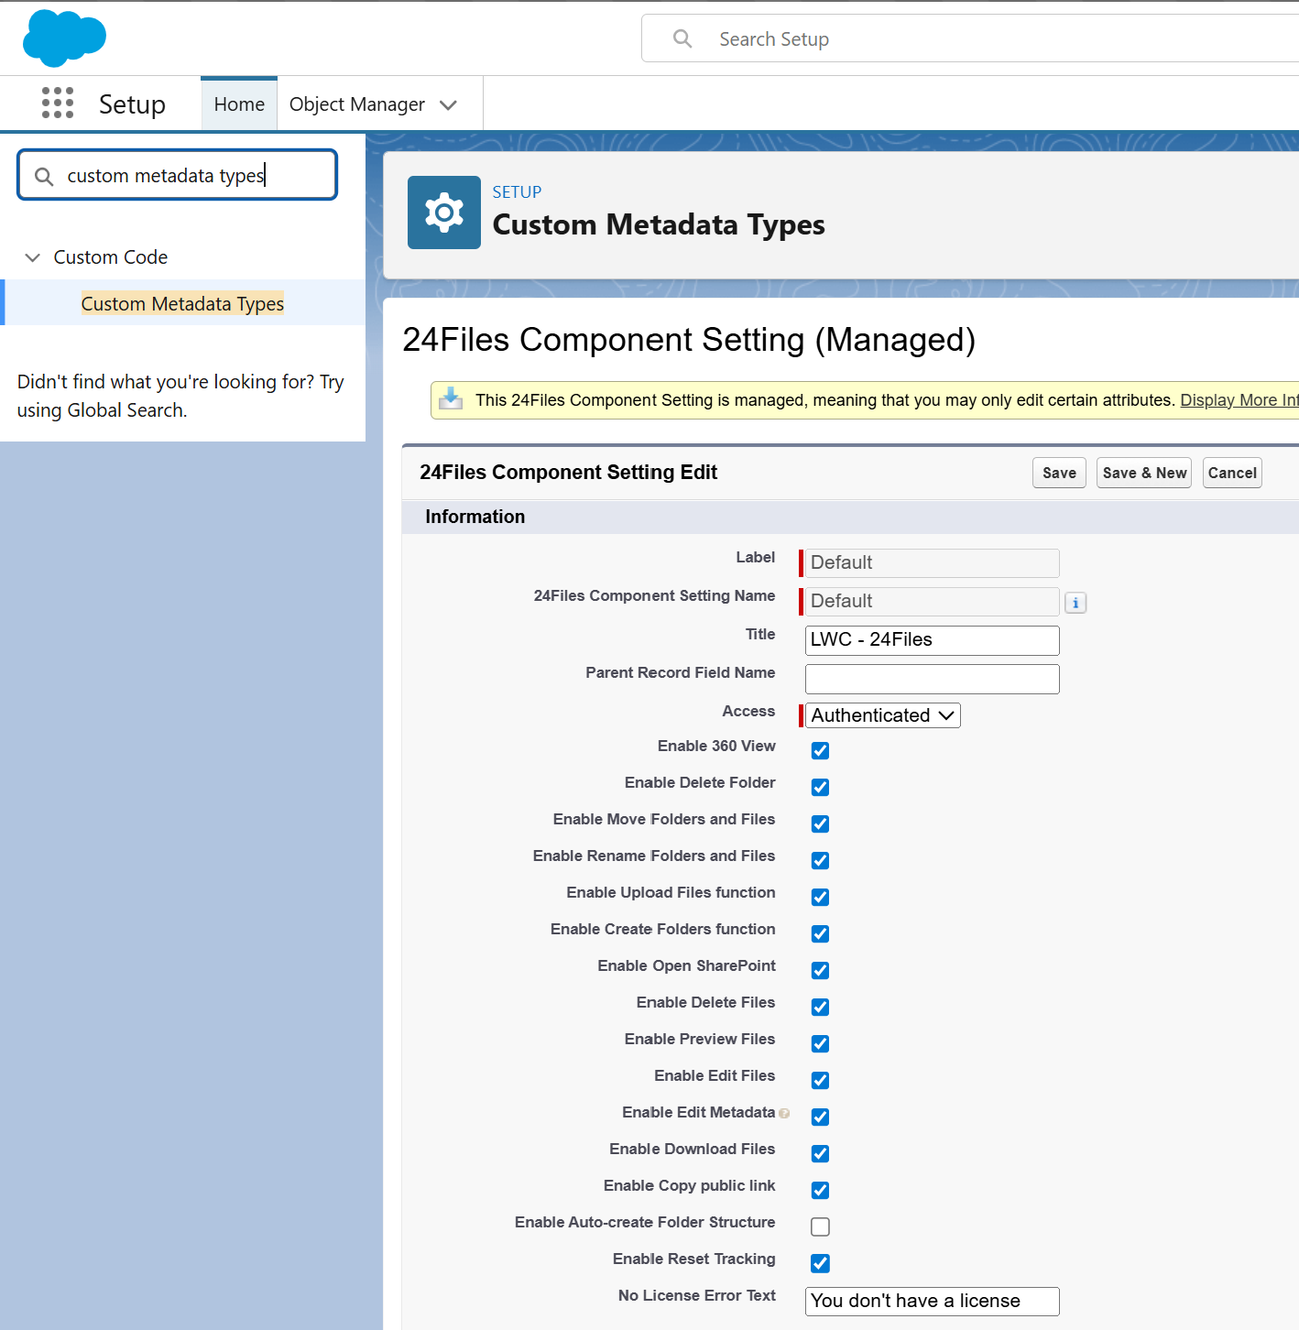Click the managed package download icon

coord(451,399)
